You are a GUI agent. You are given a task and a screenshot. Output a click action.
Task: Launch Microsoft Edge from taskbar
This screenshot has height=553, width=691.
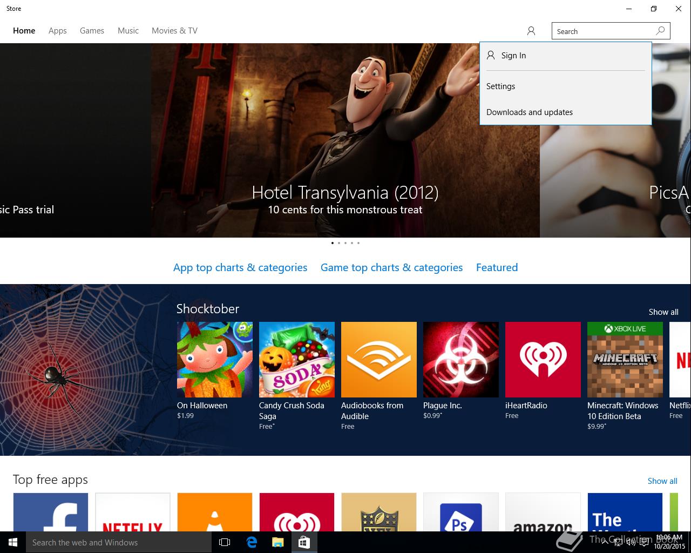coord(252,542)
